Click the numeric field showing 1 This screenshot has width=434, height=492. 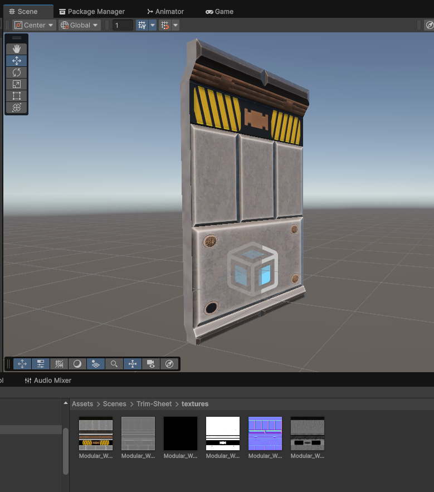[x=123, y=25]
